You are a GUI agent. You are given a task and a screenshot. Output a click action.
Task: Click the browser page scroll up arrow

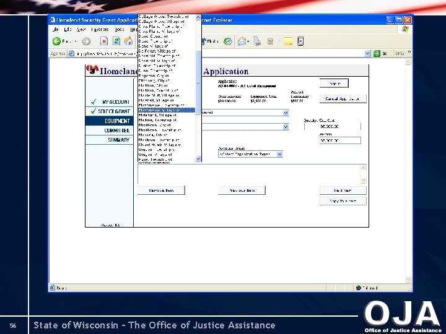click(408, 62)
